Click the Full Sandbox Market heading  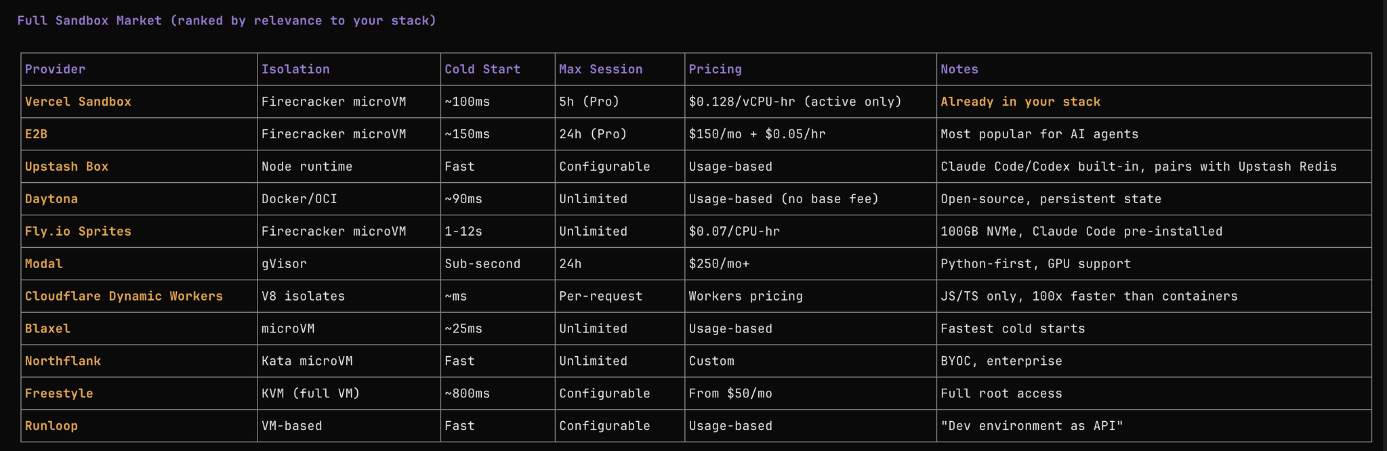click(x=226, y=21)
